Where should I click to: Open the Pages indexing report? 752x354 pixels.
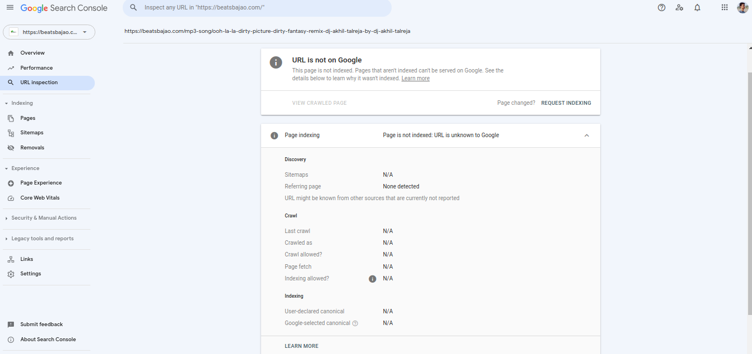click(28, 118)
